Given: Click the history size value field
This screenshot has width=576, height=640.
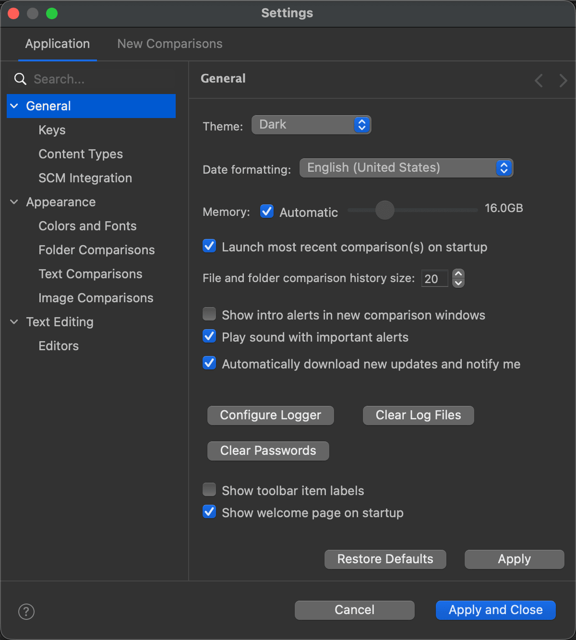Looking at the screenshot, I should tap(435, 279).
